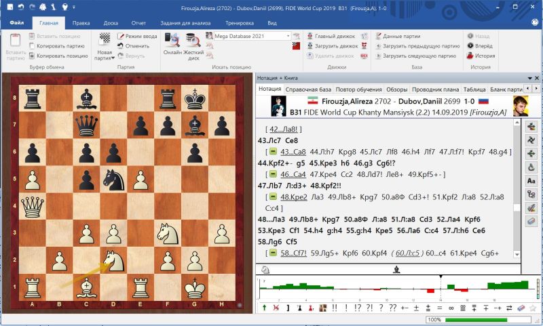Screen dimensions: 543x326
Task: Click the eraser icon in annotation bar
Action: tap(521, 308)
